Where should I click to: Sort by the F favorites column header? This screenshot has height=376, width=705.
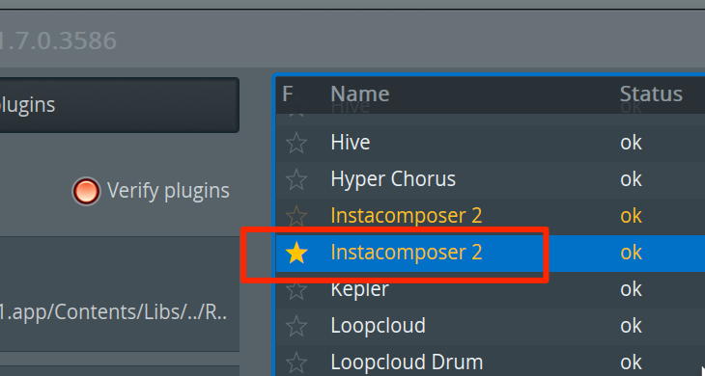tap(288, 94)
